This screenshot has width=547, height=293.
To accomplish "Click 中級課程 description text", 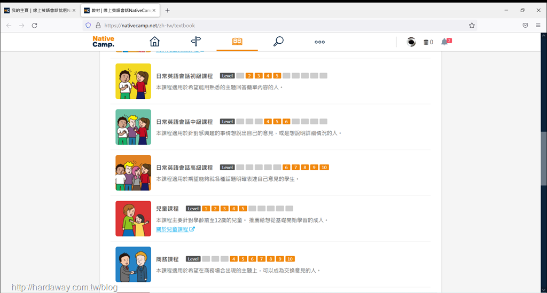I will click(x=248, y=133).
